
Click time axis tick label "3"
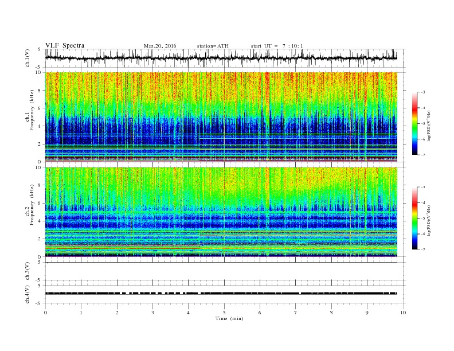point(152,313)
